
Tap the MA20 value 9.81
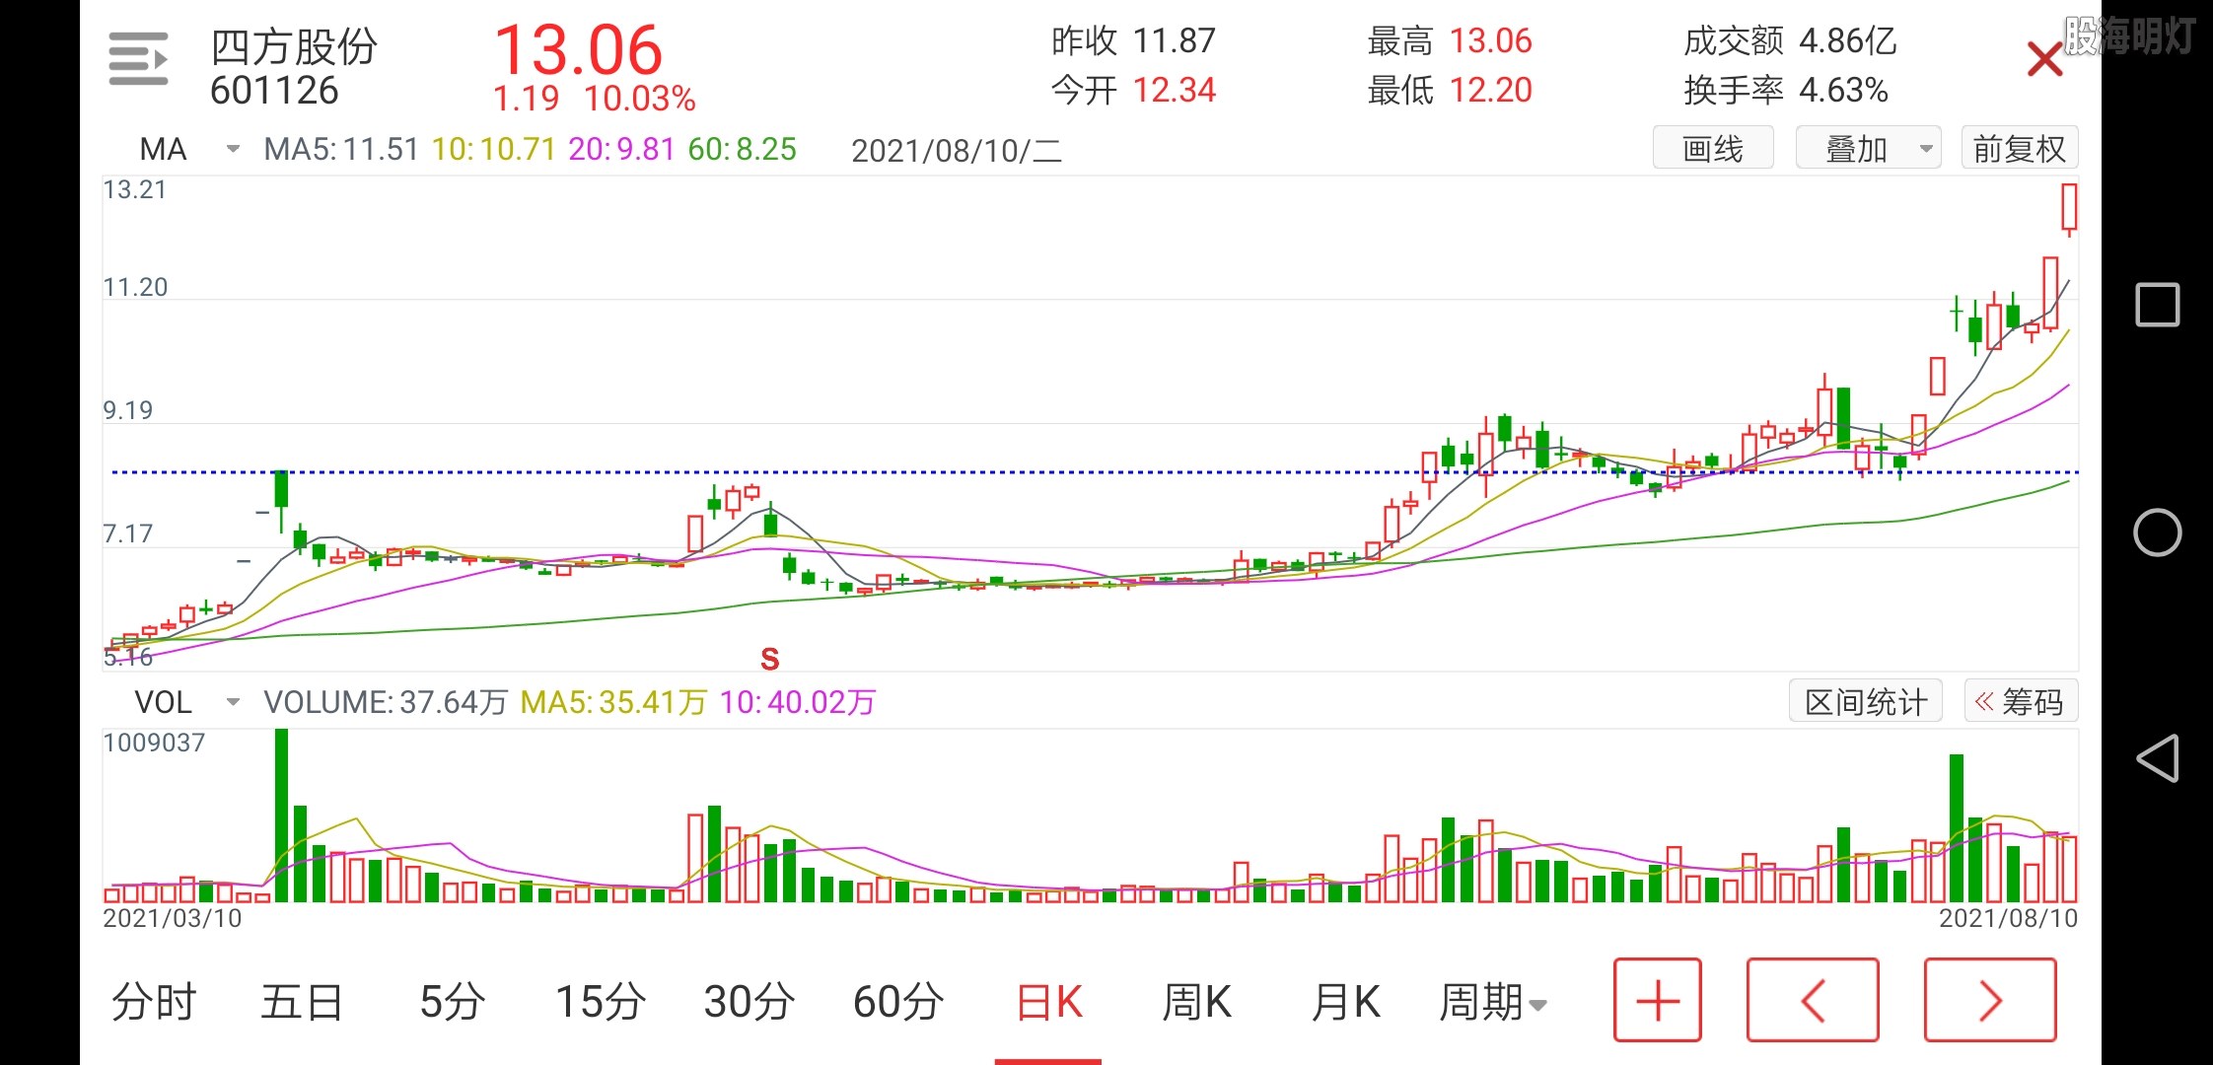(x=621, y=149)
